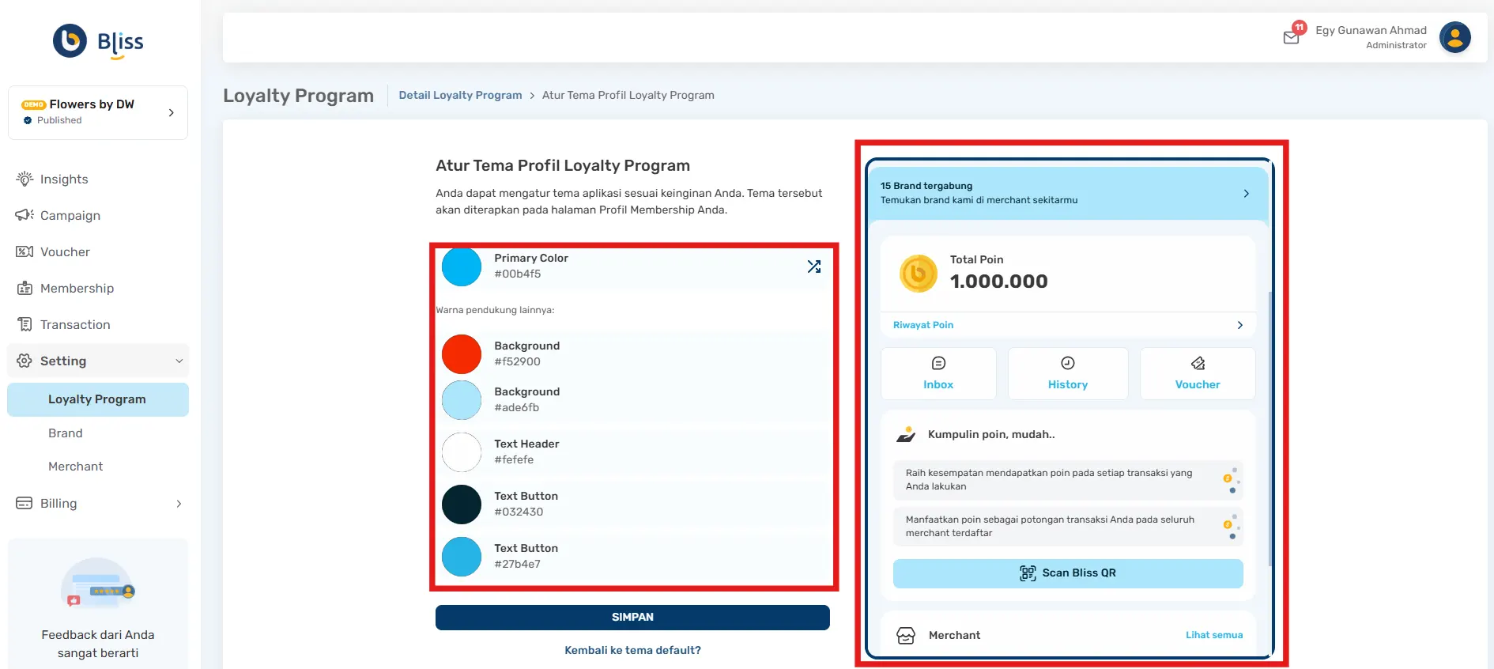Image resolution: width=1494 pixels, height=669 pixels.
Task: Click the Transaction receipt icon
Action: click(x=25, y=324)
